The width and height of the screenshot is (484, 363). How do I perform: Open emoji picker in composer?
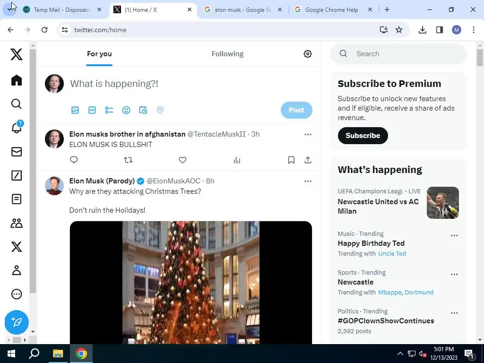point(126,110)
